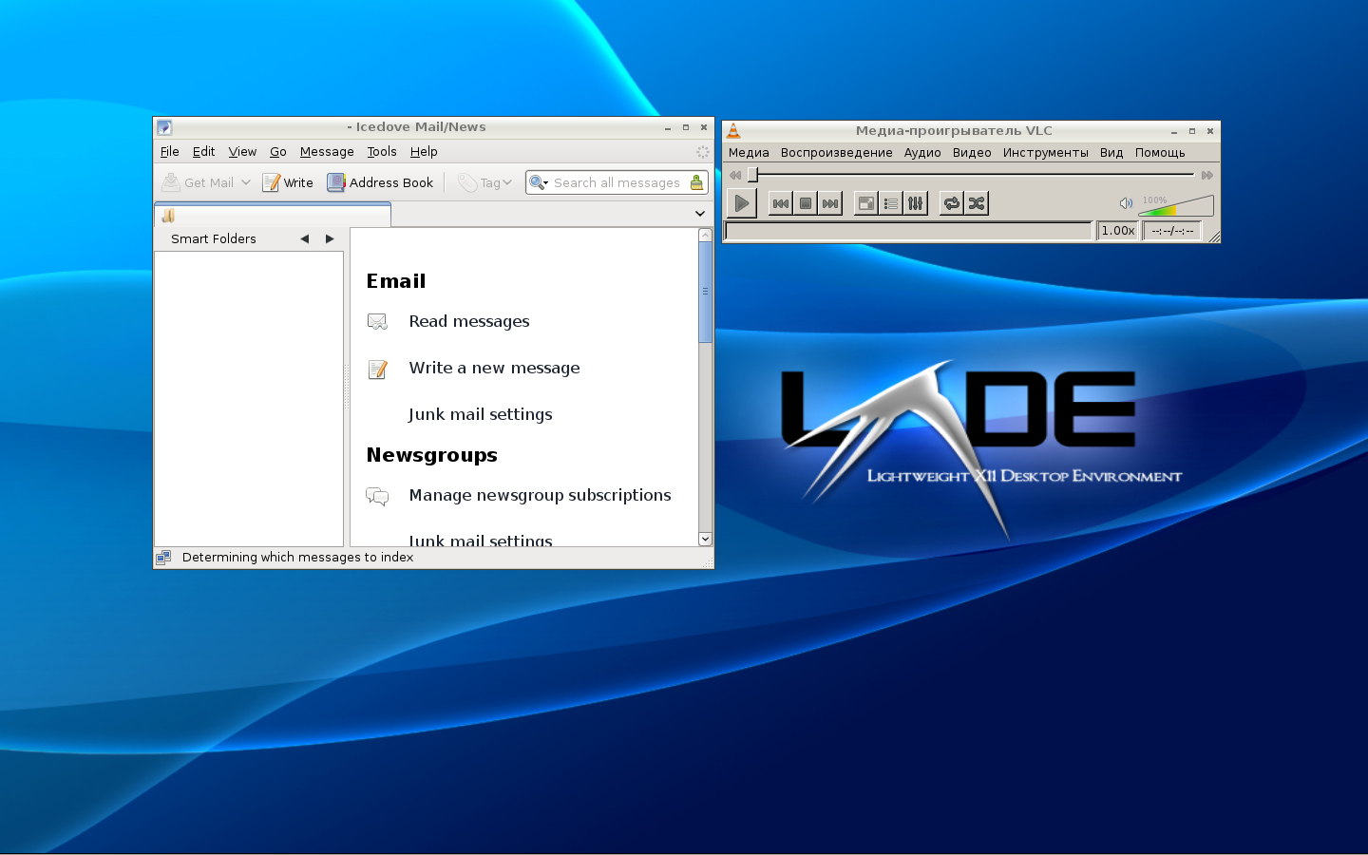Open the Help menu in Icedove
The height and width of the screenshot is (855, 1368).
tap(424, 152)
